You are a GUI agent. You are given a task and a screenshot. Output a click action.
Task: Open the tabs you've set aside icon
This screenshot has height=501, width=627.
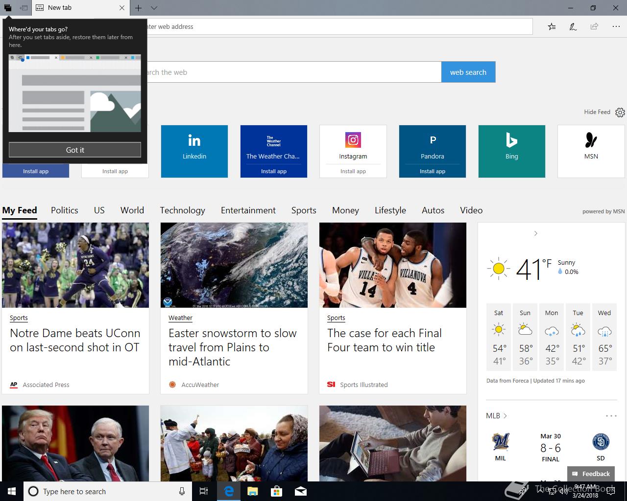click(x=7, y=8)
